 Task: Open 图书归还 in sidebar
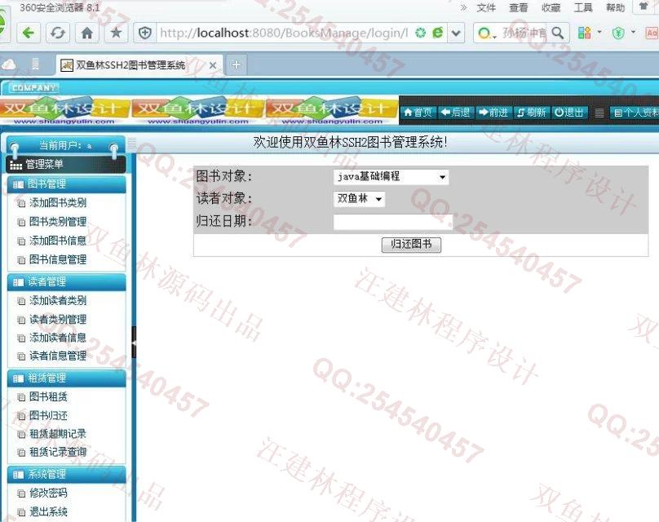point(48,416)
